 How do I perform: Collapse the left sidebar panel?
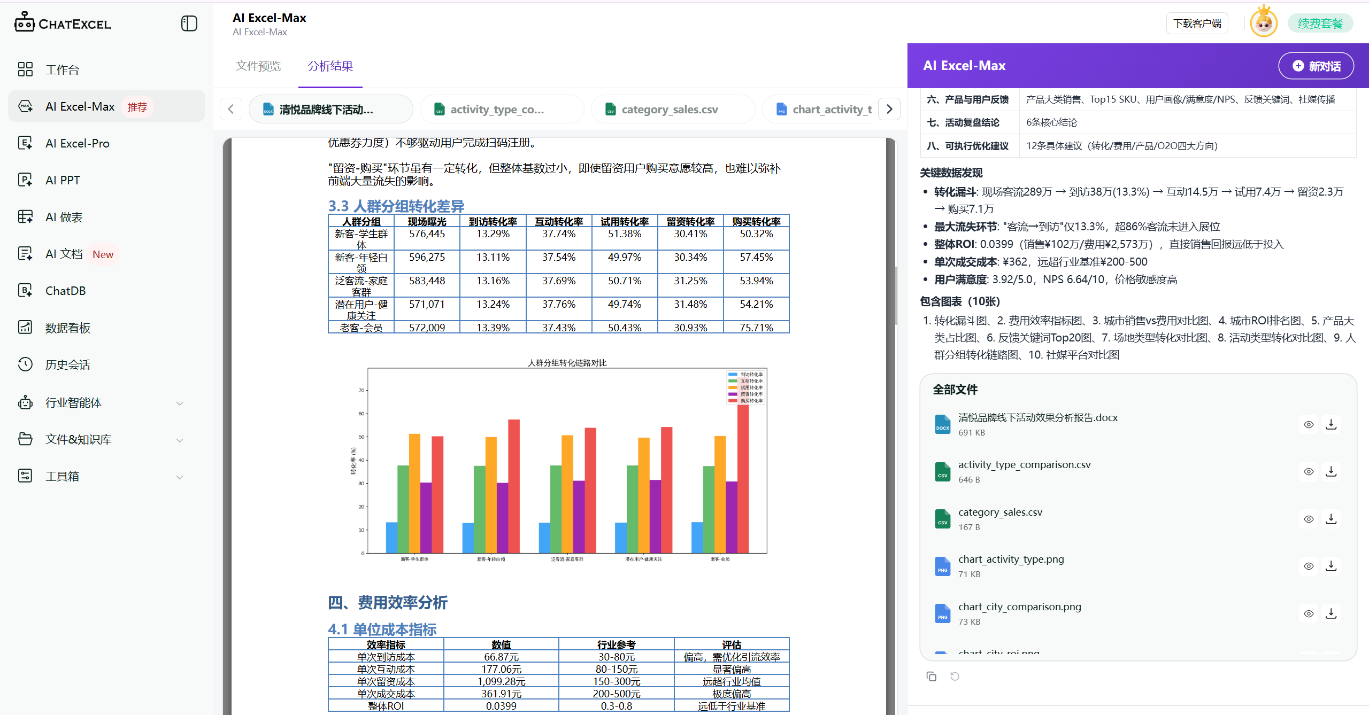(x=189, y=24)
